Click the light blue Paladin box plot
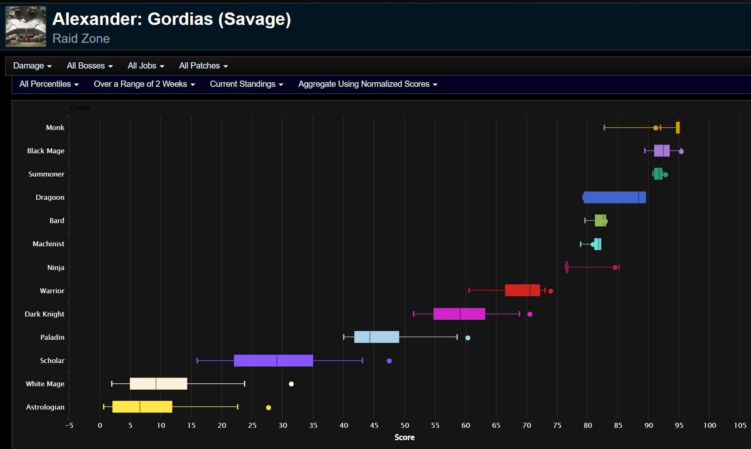The height and width of the screenshot is (449, 751). pyautogui.click(x=377, y=337)
